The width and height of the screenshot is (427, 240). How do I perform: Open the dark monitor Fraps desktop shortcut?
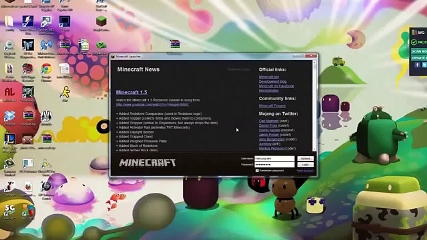[x=65, y=21]
